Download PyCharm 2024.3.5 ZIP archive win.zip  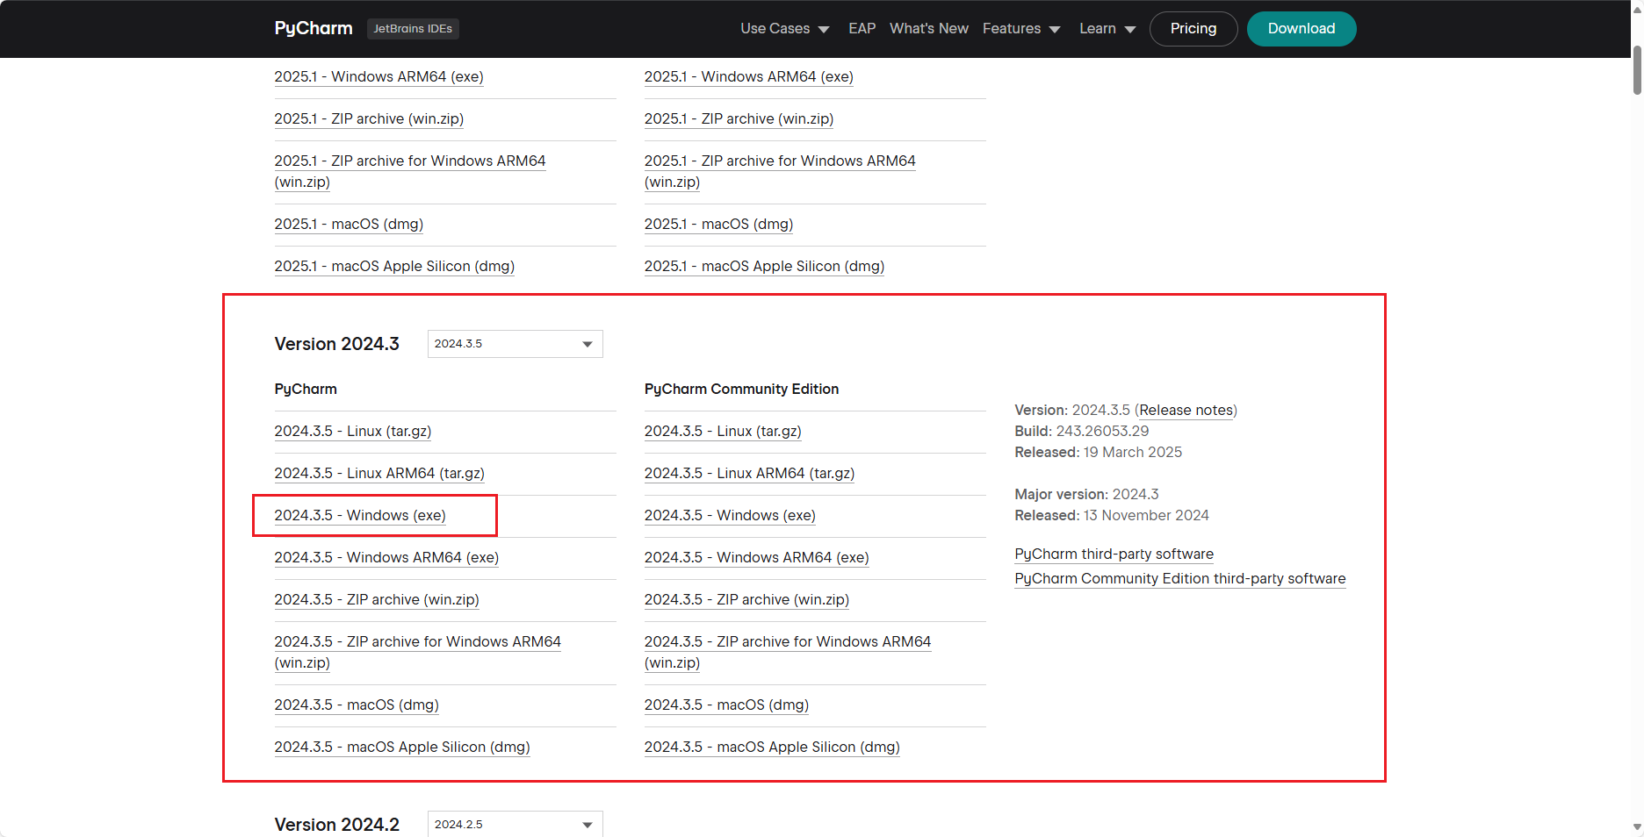pyautogui.click(x=377, y=599)
